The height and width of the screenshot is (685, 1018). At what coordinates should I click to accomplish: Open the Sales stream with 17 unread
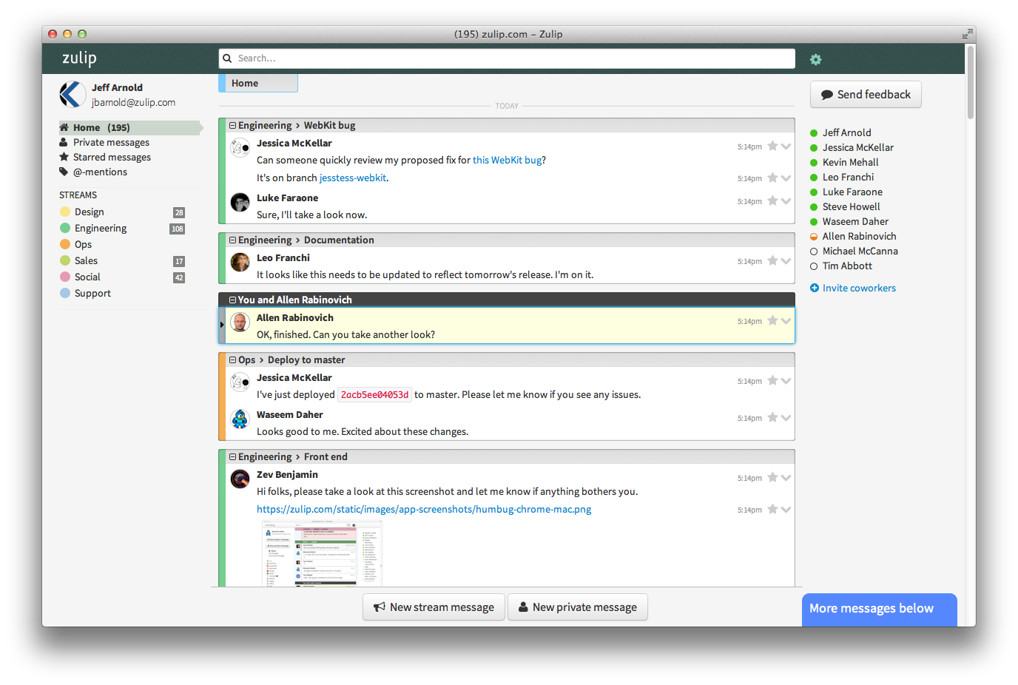86,260
